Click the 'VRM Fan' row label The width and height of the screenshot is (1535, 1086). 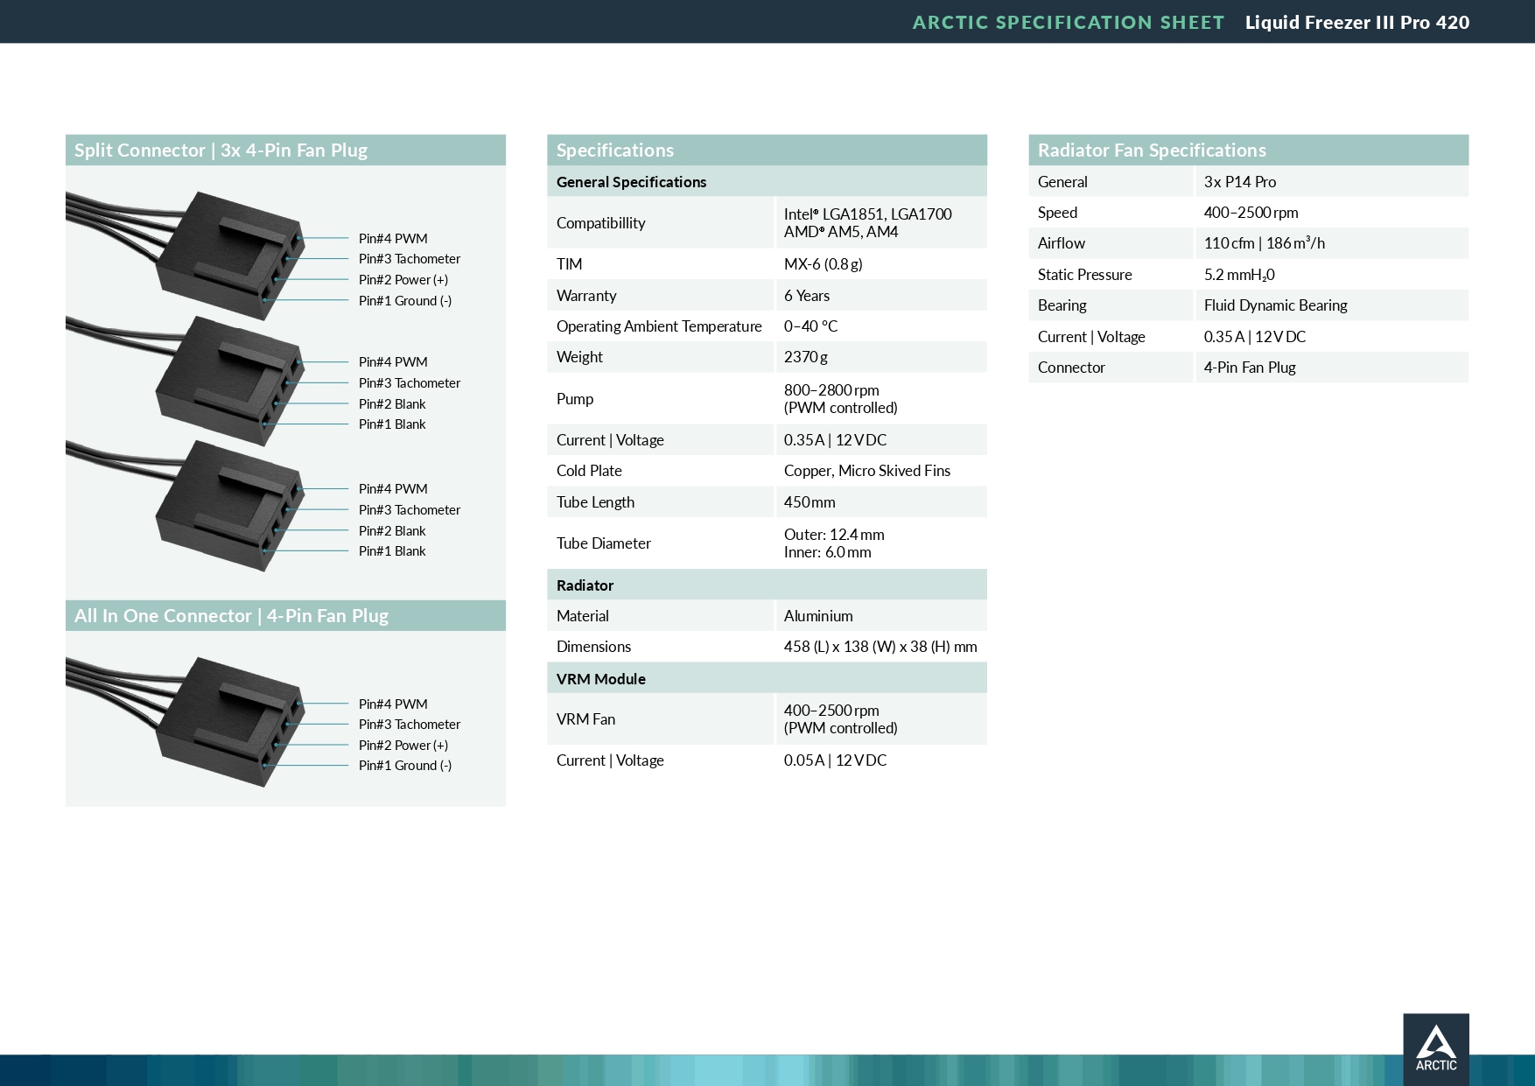585,719
